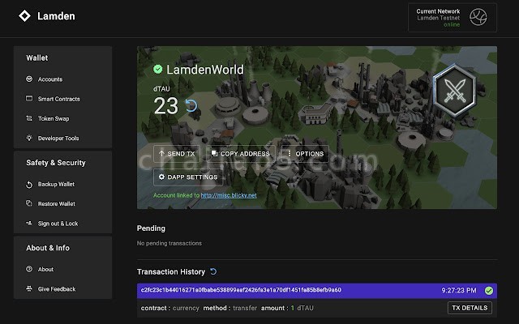Viewport: 519px width, 324px height.
Task: Click the Backup Wallet icon
Action: point(29,185)
